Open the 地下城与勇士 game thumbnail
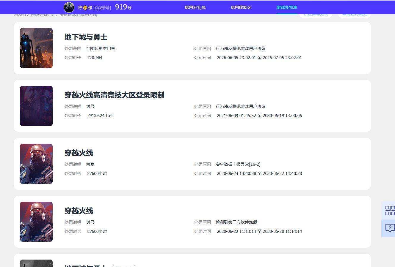 [36, 48]
